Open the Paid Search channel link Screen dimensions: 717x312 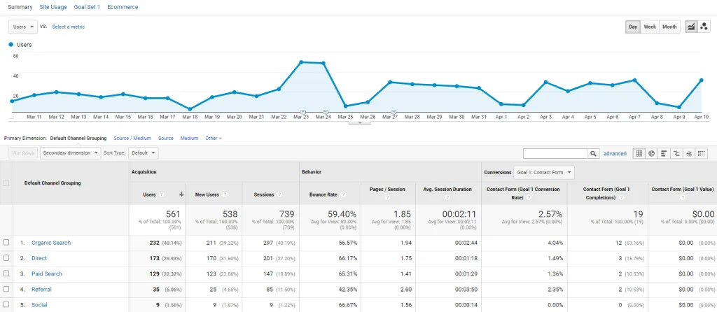[x=47, y=274]
